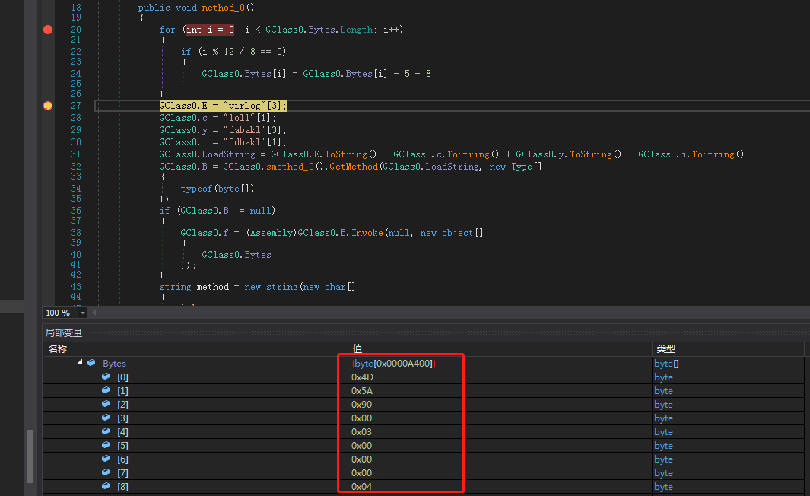Click smethod_0 call on line 32

[290, 167]
